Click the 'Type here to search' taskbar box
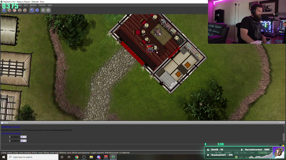The height and width of the screenshot is (160, 286). (x=33, y=157)
